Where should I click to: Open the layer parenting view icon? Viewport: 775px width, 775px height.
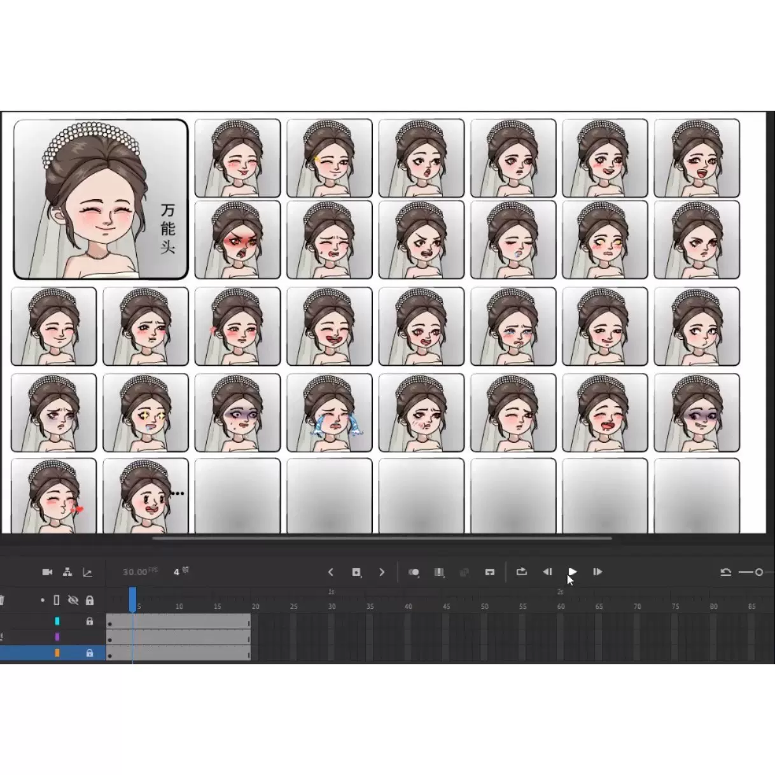pyautogui.click(x=67, y=572)
